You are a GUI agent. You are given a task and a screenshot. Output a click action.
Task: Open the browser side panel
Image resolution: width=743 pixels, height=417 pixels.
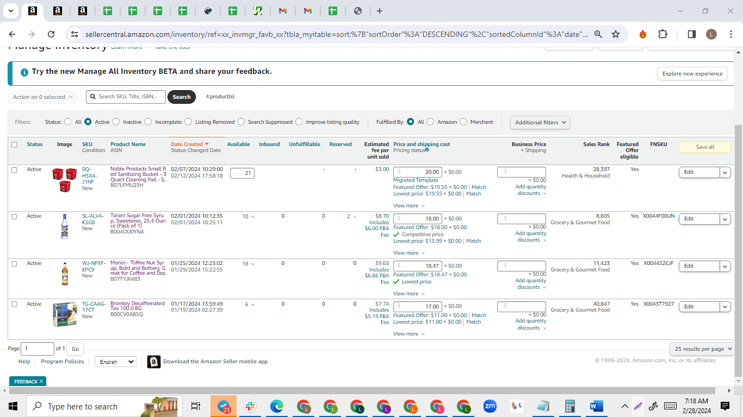[692, 34]
